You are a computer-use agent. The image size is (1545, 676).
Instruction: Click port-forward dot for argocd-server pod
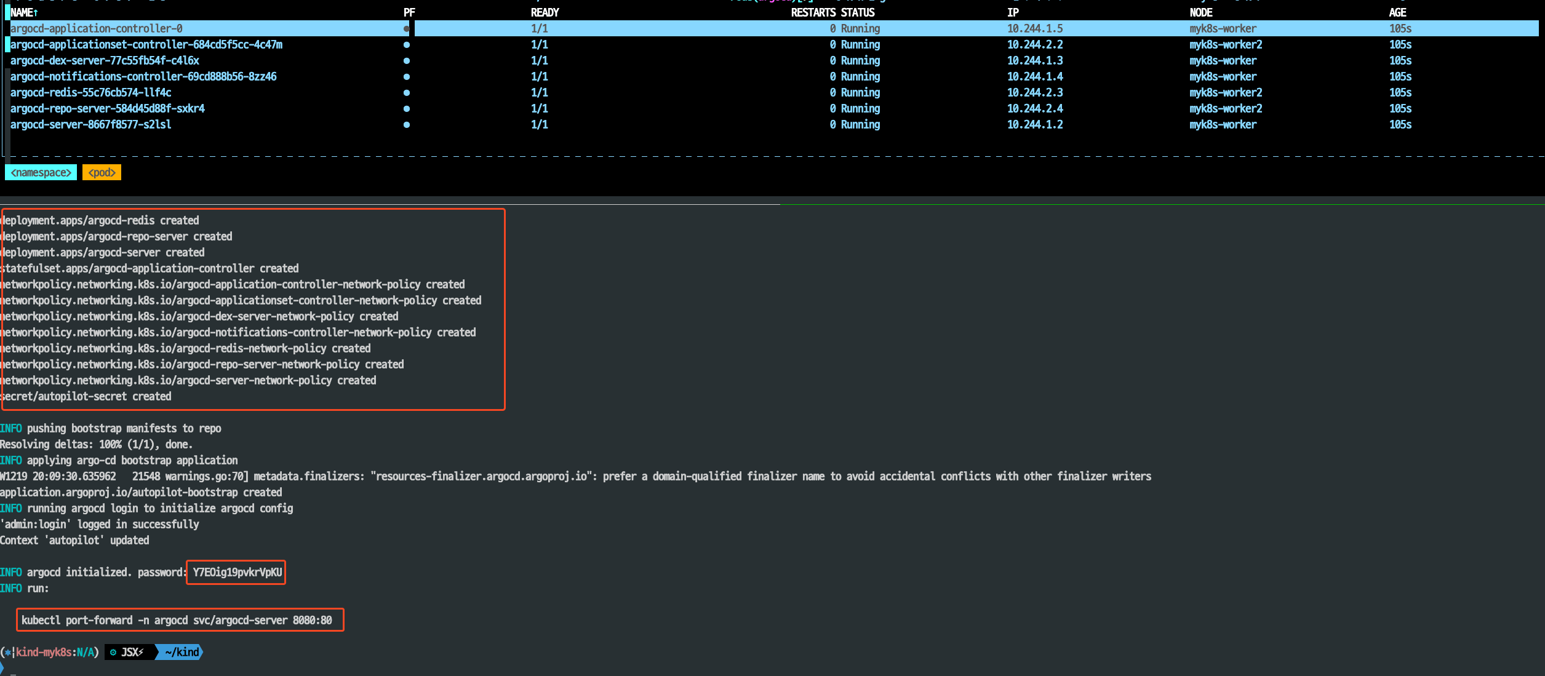coord(406,125)
